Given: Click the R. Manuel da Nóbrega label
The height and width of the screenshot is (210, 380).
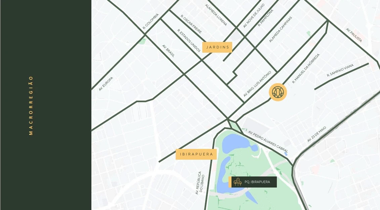Looking at the screenshot, I should click(x=306, y=69).
